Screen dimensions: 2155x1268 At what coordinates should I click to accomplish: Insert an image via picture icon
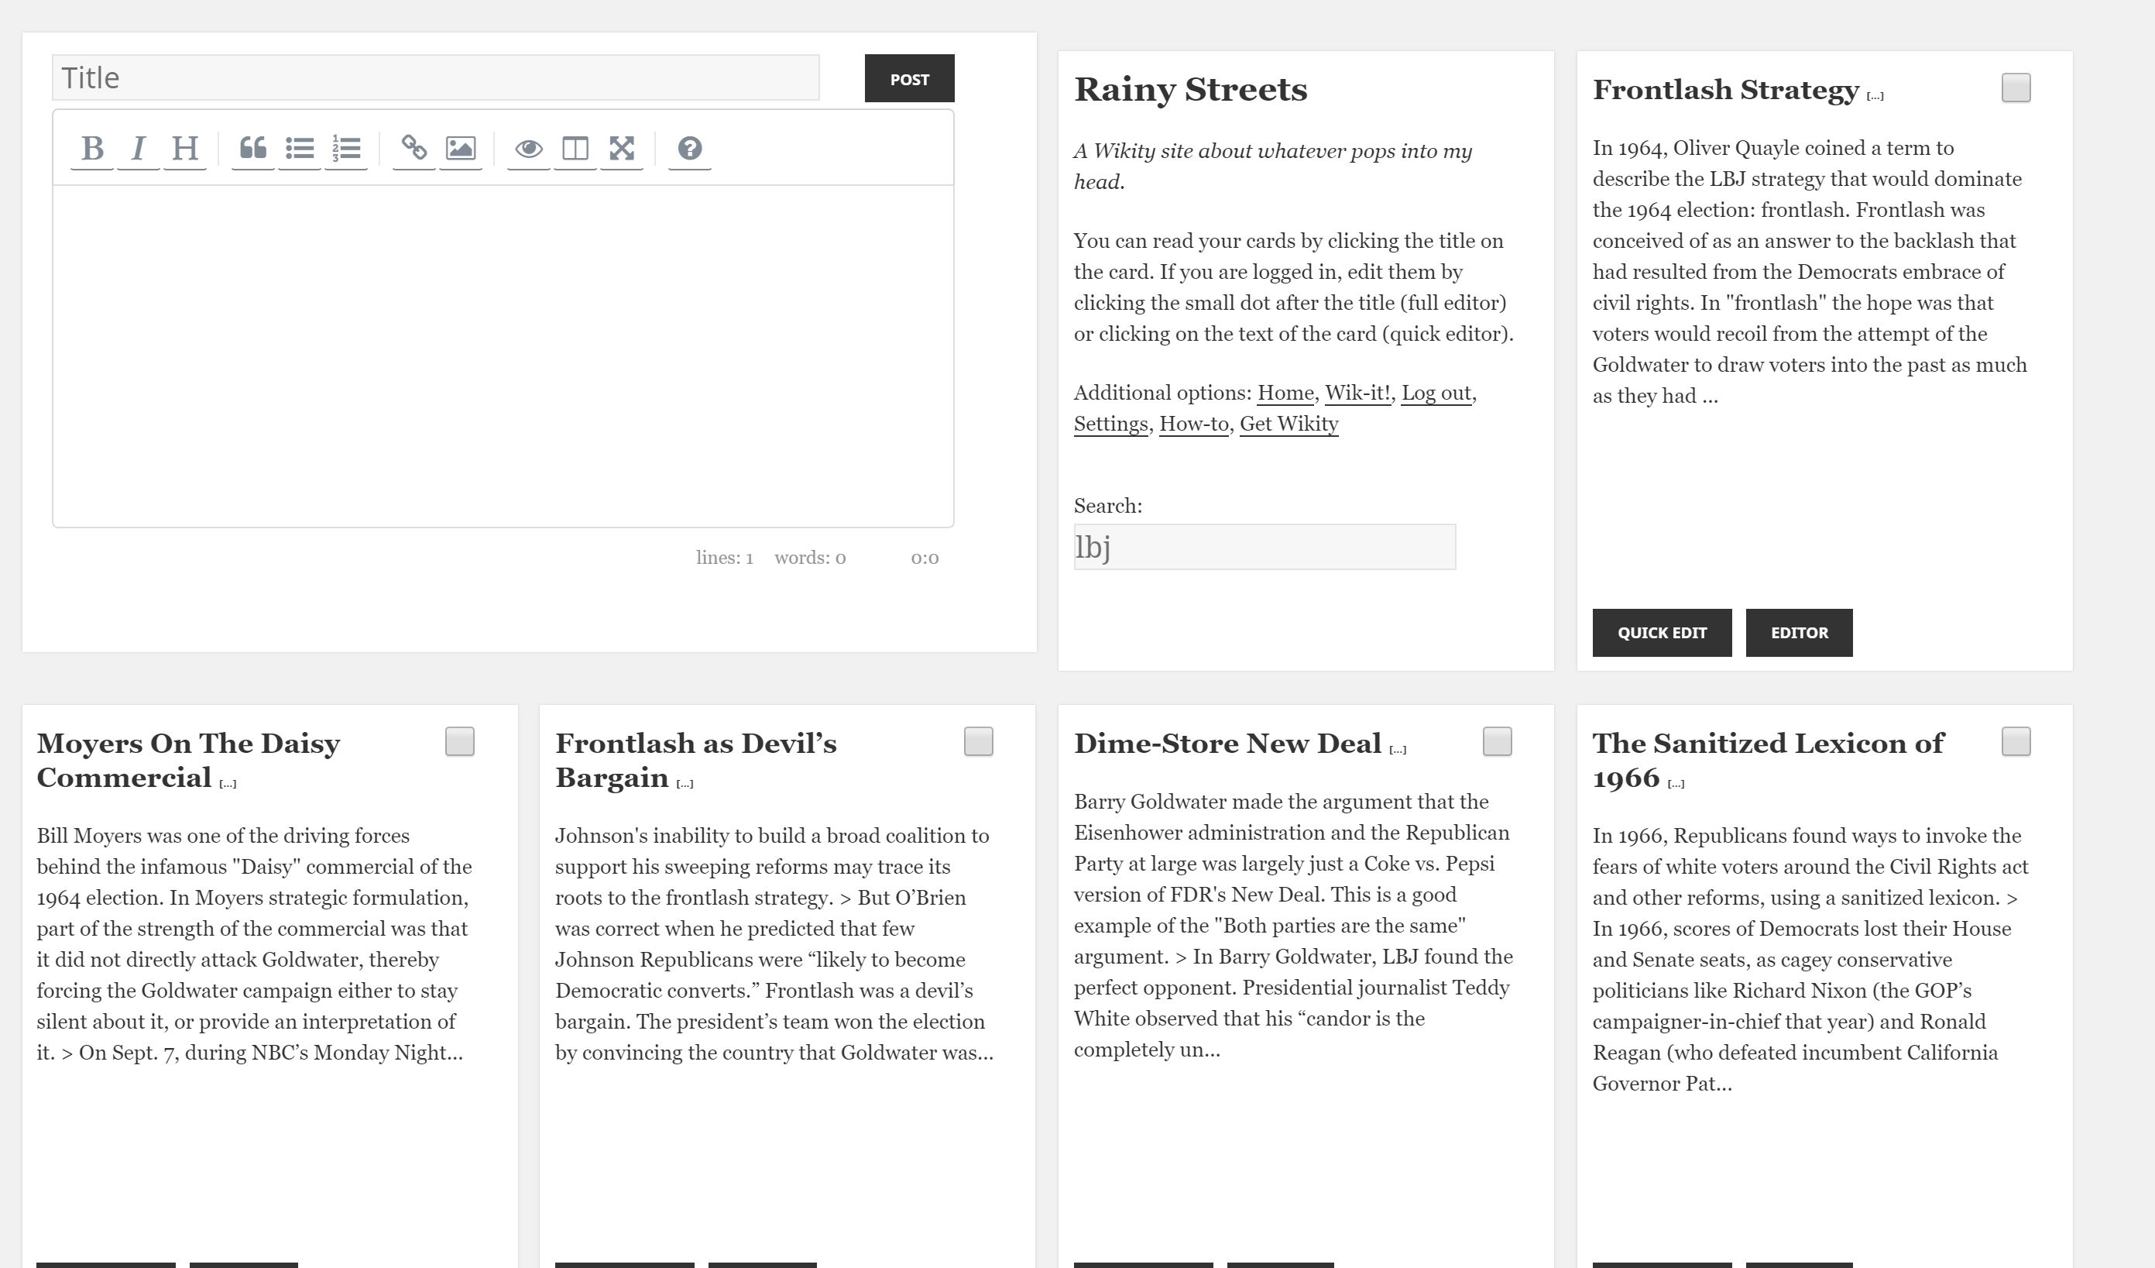point(460,149)
